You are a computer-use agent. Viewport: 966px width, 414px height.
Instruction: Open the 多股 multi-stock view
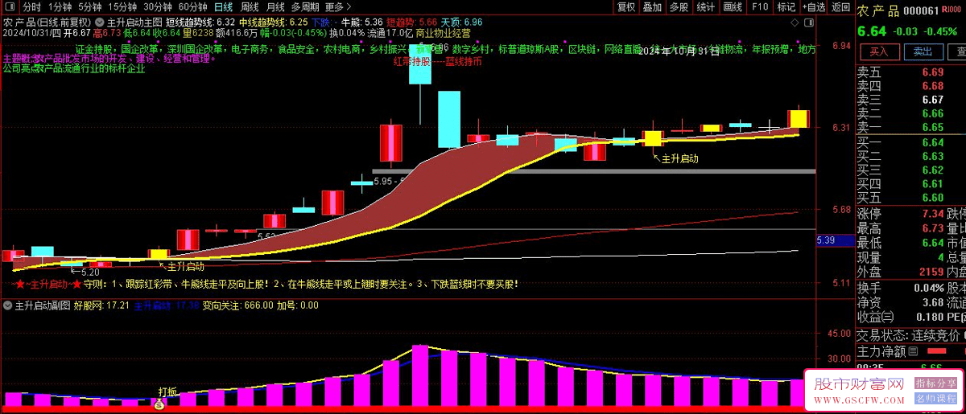pos(679,7)
